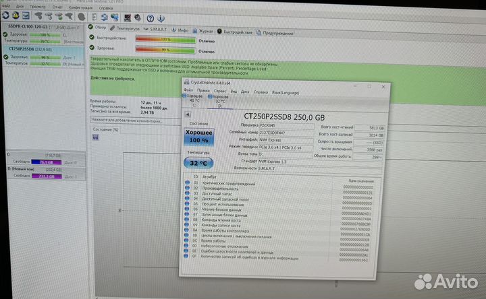
Task: Switch to Предупреждения tab
Action: click(x=275, y=33)
